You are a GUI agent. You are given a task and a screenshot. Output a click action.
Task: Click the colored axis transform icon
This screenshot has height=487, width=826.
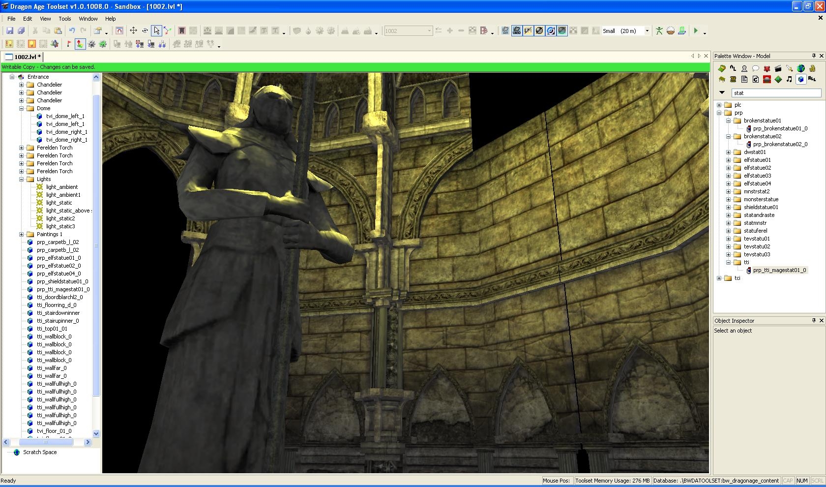167,30
